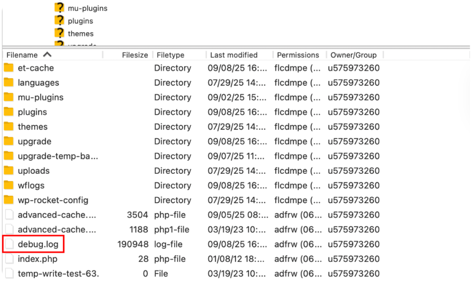The height and width of the screenshot is (283, 472).
Task: Collapse the themes entry in the directory tree
Action: 59,33
